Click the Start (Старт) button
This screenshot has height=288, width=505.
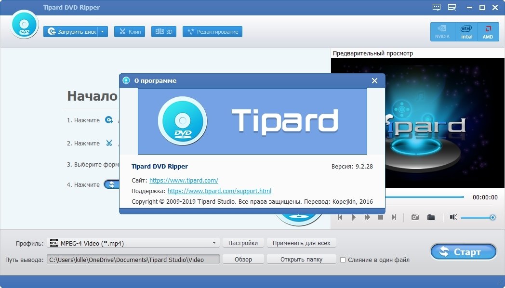tap(464, 251)
